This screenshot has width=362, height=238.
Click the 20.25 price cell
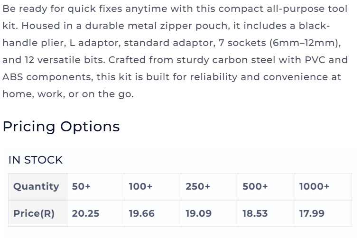95,213
